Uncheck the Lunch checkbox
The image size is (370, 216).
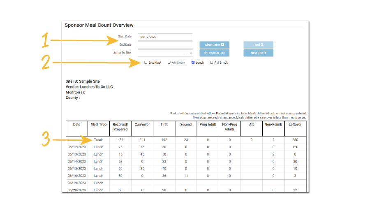click(x=193, y=63)
